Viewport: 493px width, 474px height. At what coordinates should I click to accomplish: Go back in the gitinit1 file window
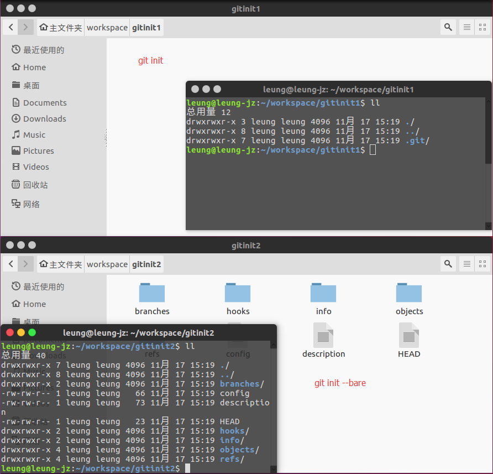pyautogui.click(x=11, y=27)
